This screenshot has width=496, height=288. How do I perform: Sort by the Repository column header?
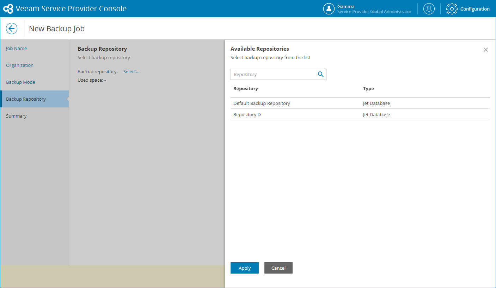tap(246, 88)
